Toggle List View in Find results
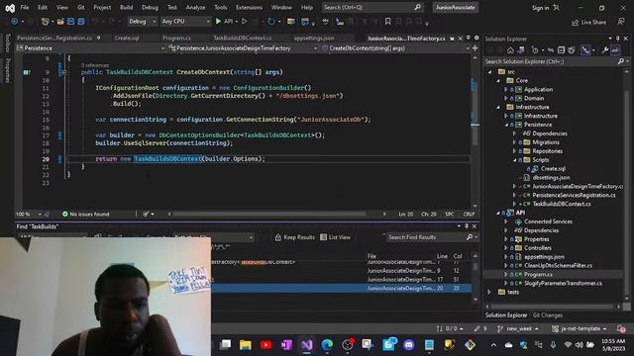The height and width of the screenshot is (356, 634). (x=336, y=237)
